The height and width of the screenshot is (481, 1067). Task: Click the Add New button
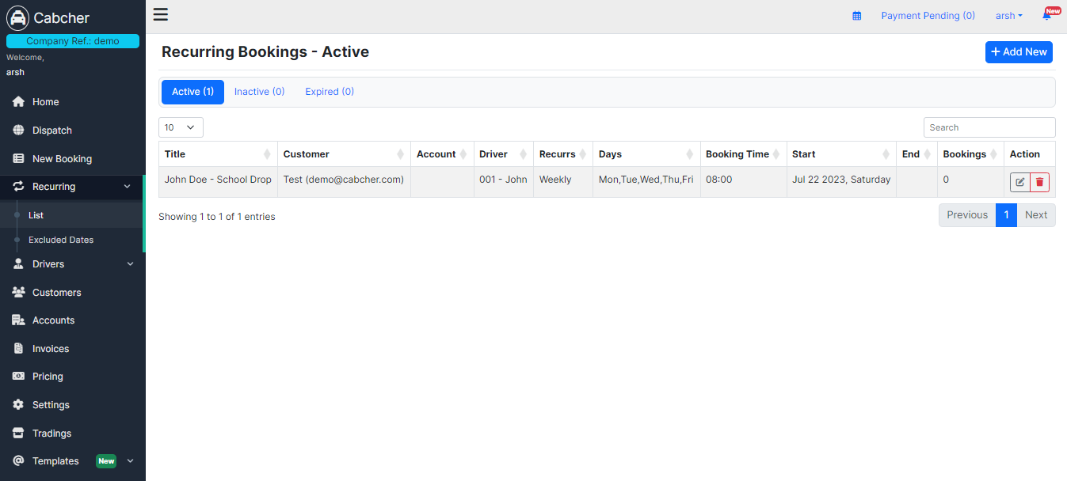point(1019,52)
